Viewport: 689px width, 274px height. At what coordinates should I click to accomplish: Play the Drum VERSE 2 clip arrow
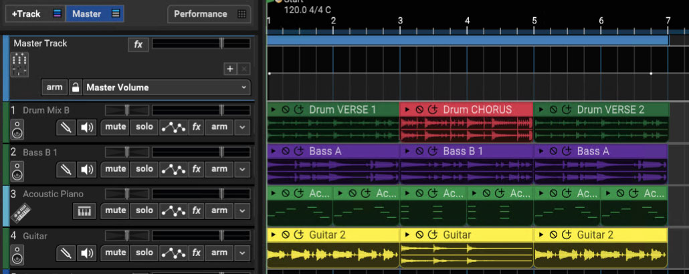coord(541,110)
